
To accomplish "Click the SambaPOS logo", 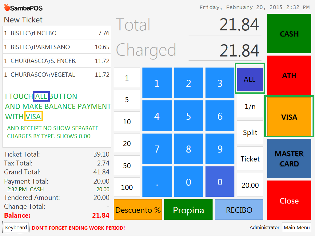I will click(x=23, y=8).
